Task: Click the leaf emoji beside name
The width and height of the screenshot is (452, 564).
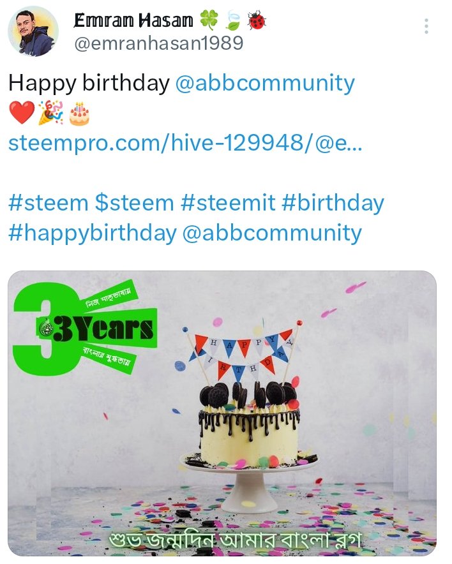Action: 233,21
